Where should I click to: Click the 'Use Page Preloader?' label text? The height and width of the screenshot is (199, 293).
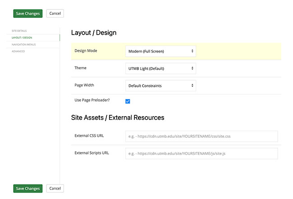(92, 99)
